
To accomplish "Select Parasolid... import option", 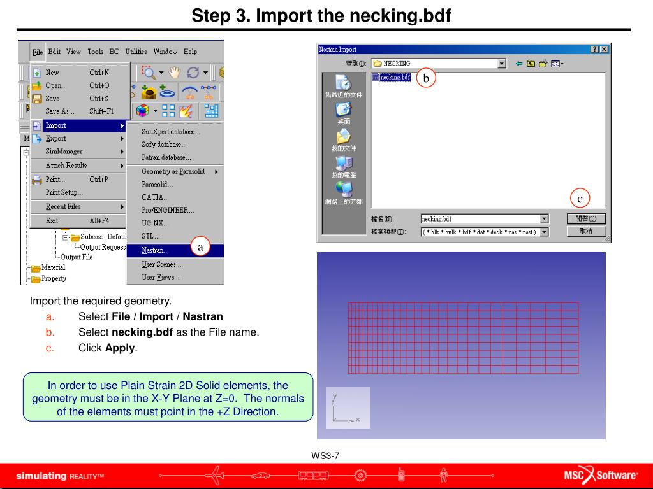I will (175, 184).
